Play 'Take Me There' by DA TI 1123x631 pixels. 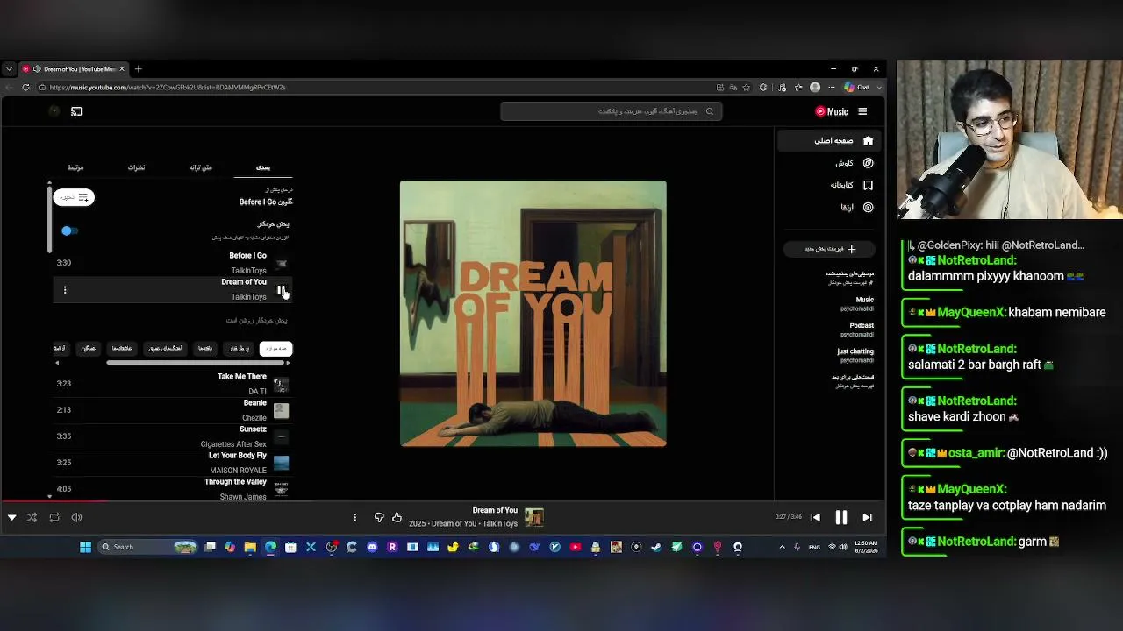pyautogui.click(x=173, y=384)
